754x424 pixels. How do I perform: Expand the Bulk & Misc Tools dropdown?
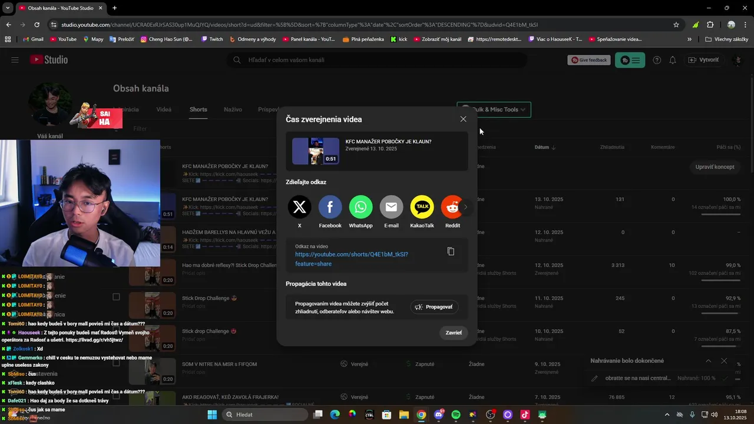(x=494, y=110)
